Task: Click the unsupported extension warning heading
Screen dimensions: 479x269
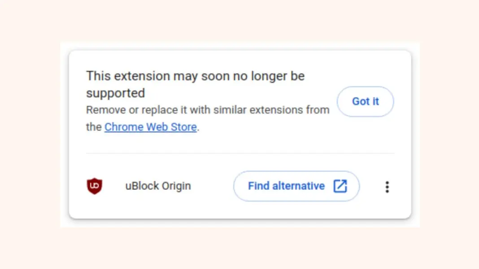Action: (195, 85)
